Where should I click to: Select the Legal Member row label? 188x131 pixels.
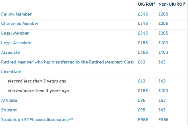click(x=15, y=33)
